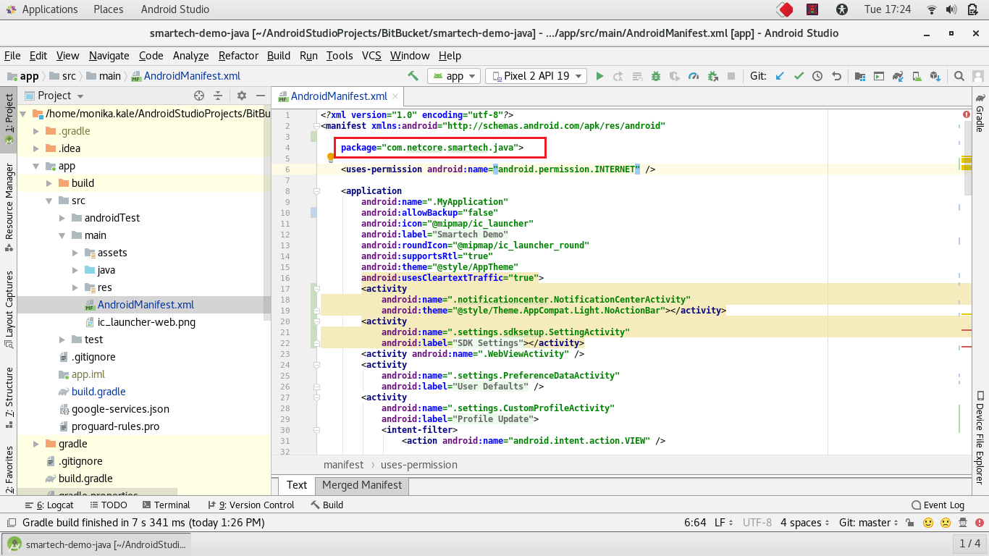Close the AndroidManifest.xml editor tab

click(x=395, y=96)
